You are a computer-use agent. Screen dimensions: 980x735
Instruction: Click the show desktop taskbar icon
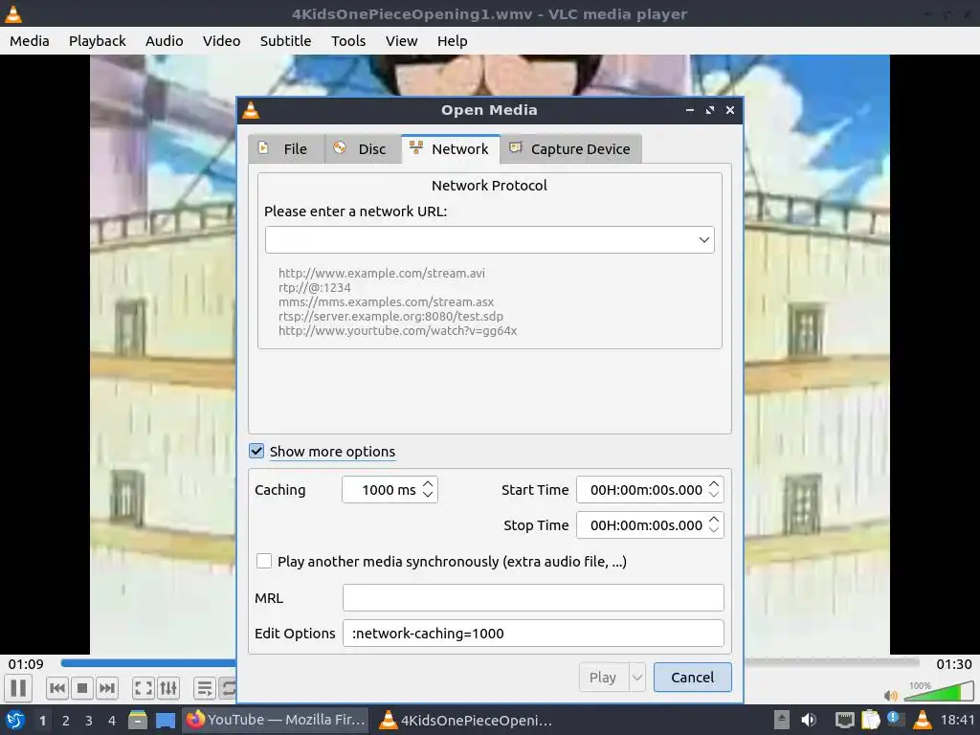[165, 720]
